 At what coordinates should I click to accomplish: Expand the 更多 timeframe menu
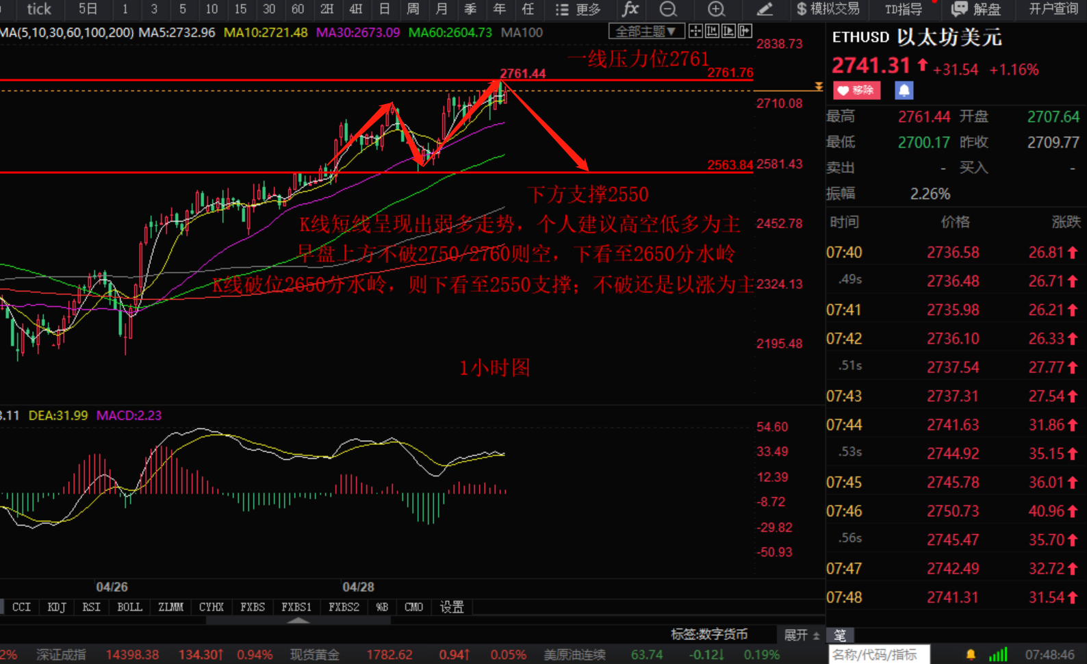coord(578,9)
